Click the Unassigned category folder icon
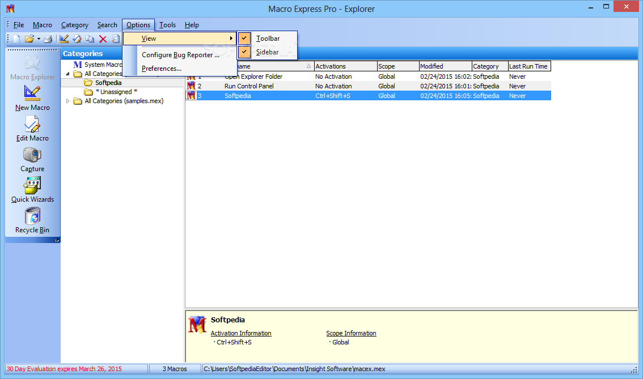Screen dimensions: 643x379 tap(88, 92)
